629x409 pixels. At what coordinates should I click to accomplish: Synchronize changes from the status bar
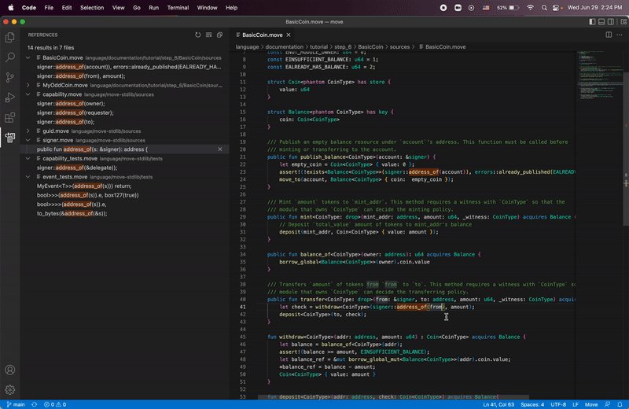(34, 404)
